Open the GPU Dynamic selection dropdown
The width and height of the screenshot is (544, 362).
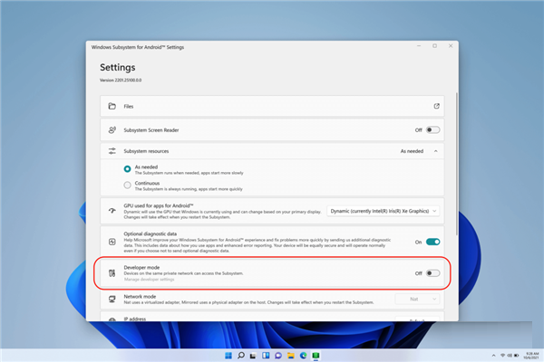click(x=383, y=211)
